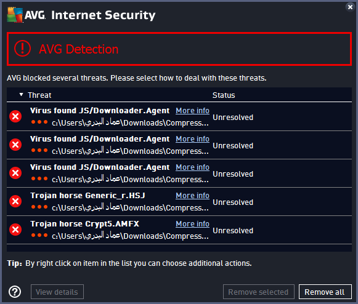Click the Status column header
The image size is (358, 304).
point(224,95)
